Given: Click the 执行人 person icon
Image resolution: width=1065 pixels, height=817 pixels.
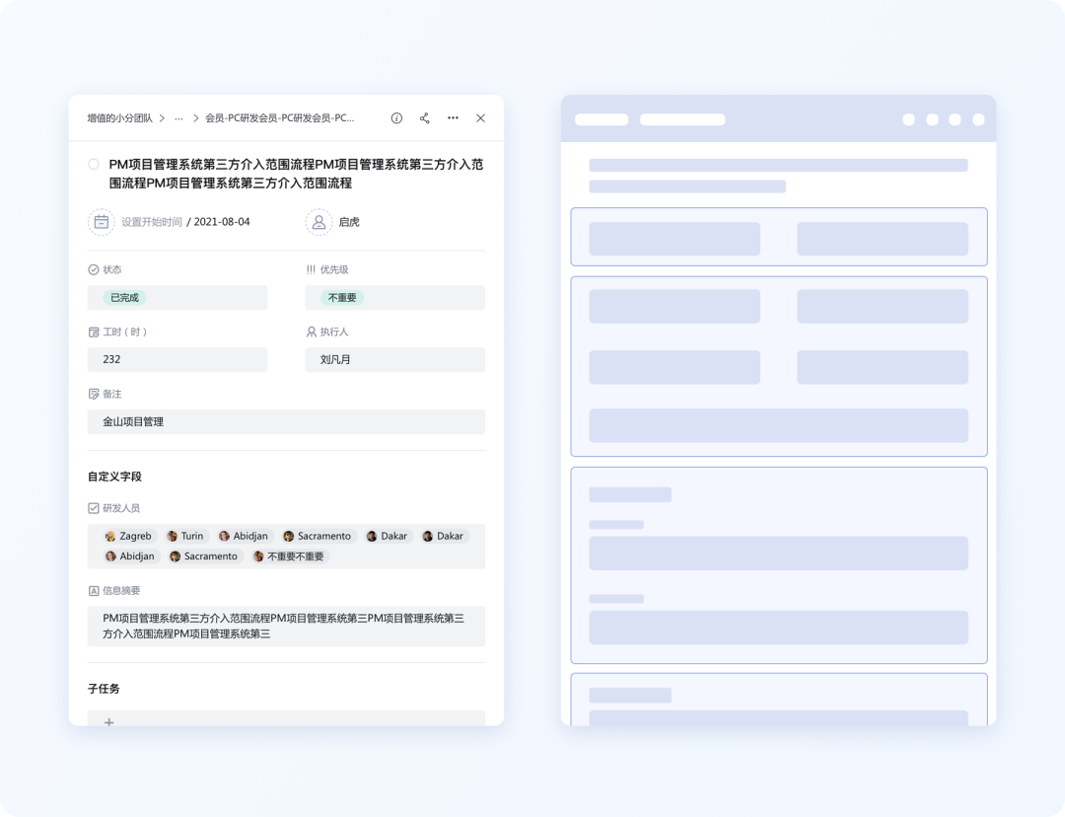Looking at the screenshot, I should coord(311,332).
